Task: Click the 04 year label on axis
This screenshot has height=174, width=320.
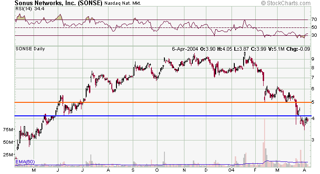Action: coord(231,170)
